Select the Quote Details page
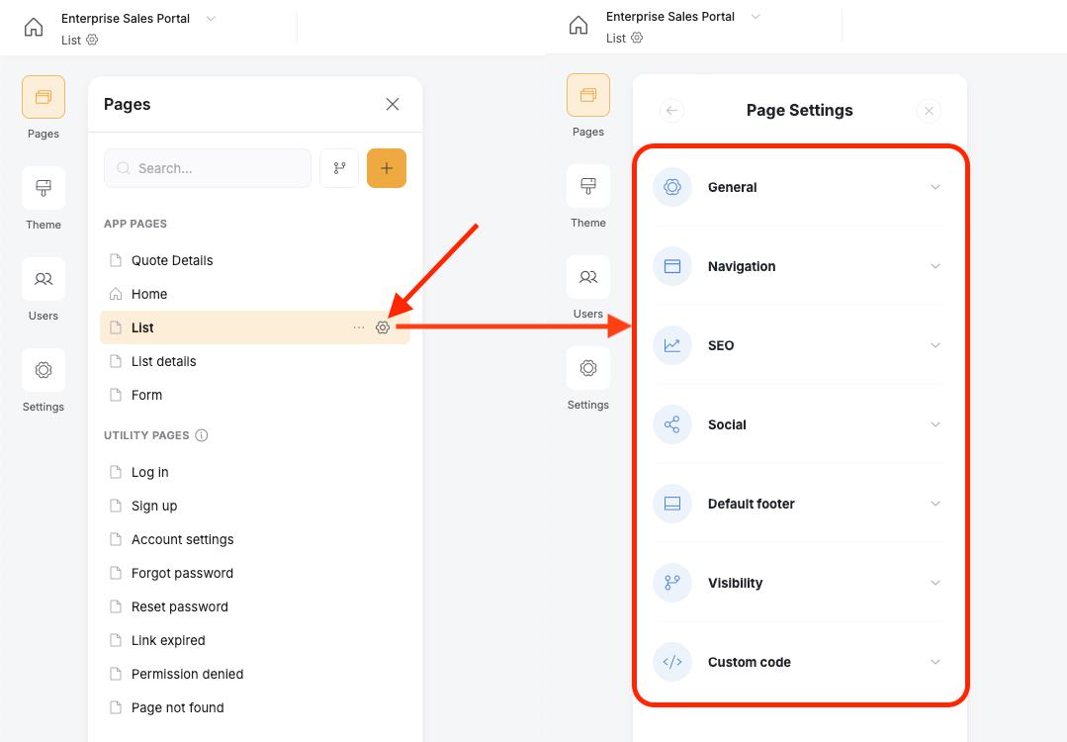 (x=255, y=261)
